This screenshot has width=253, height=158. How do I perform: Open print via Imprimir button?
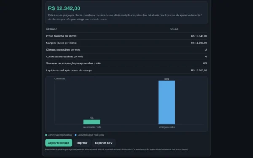(x=82, y=143)
